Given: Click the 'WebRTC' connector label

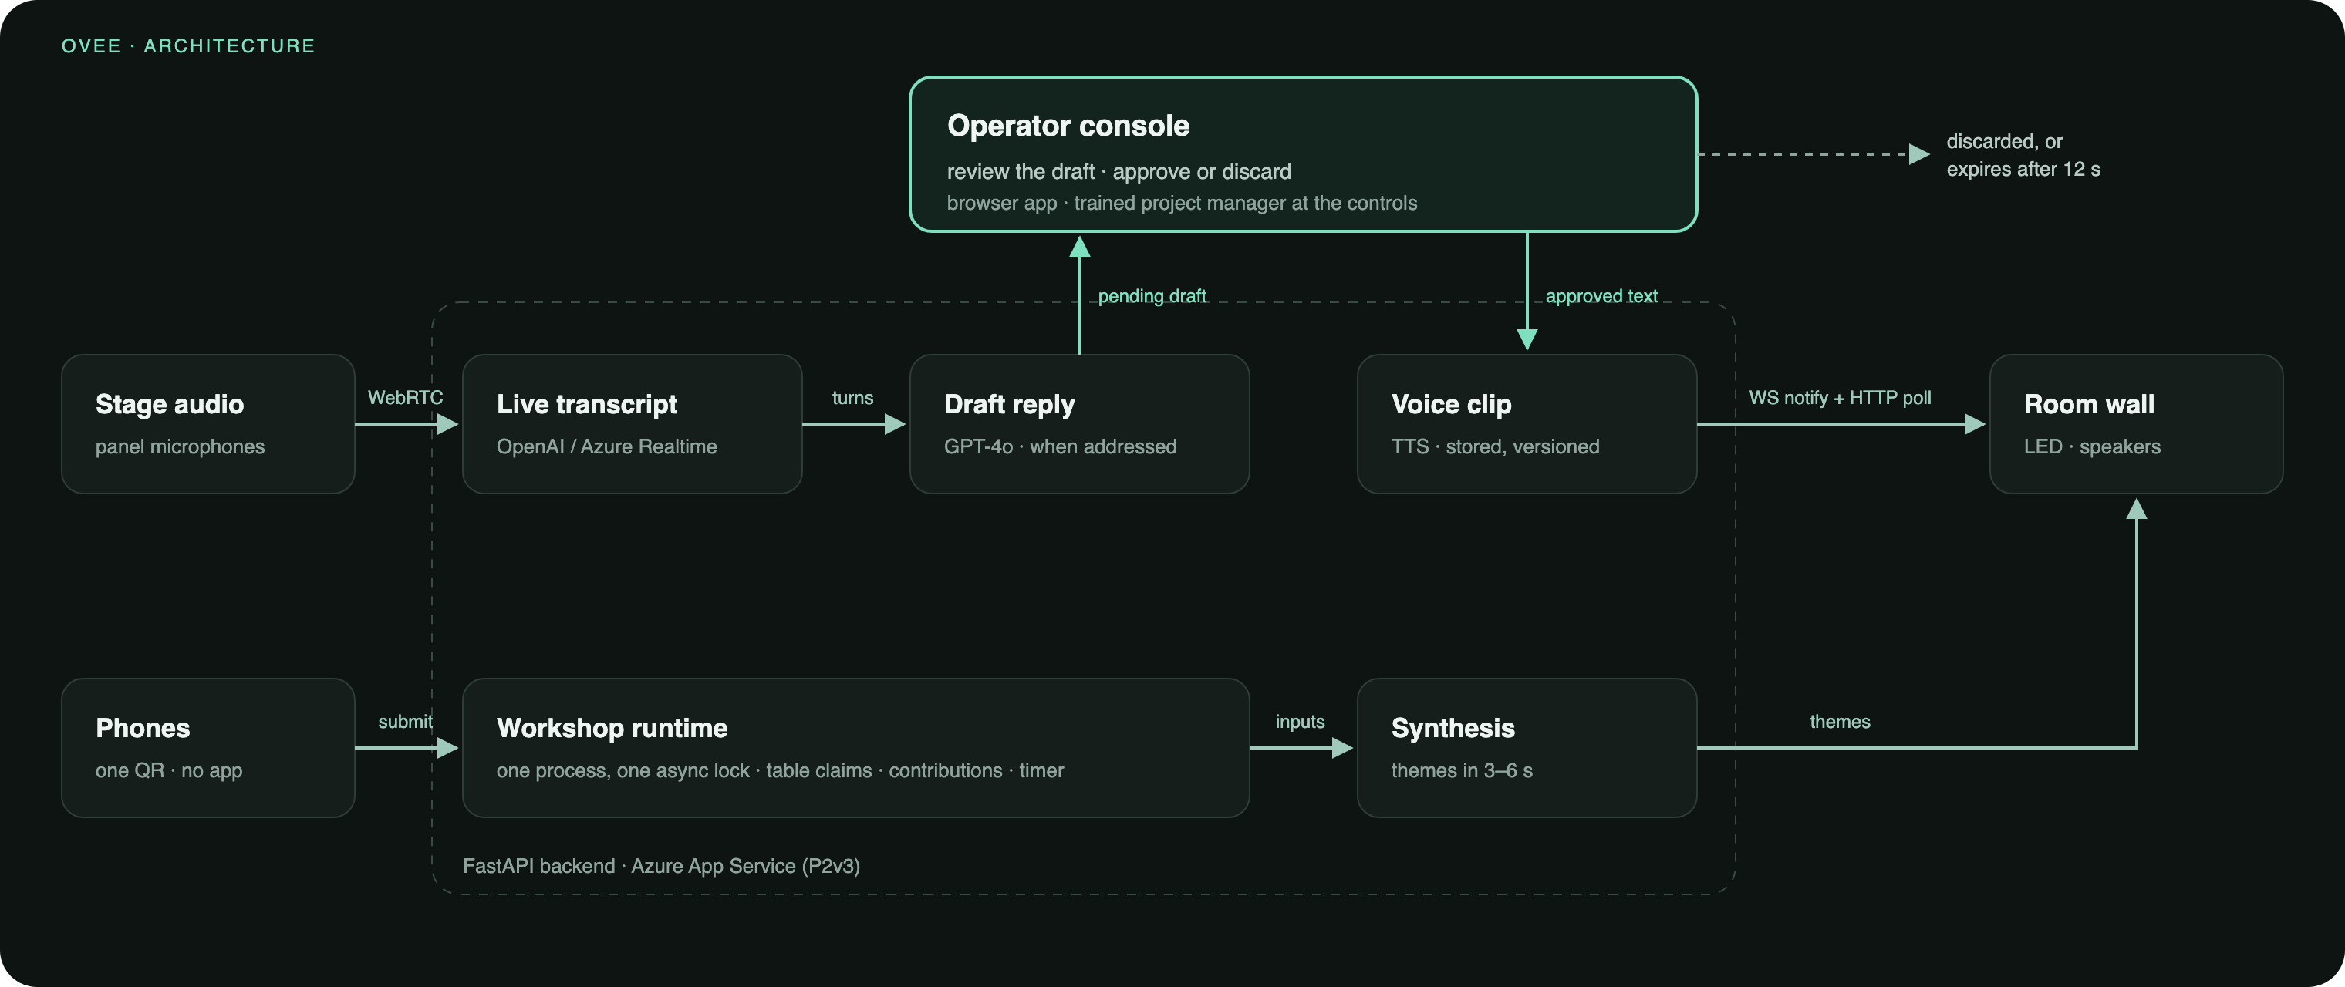Looking at the screenshot, I should (x=405, y=398).
